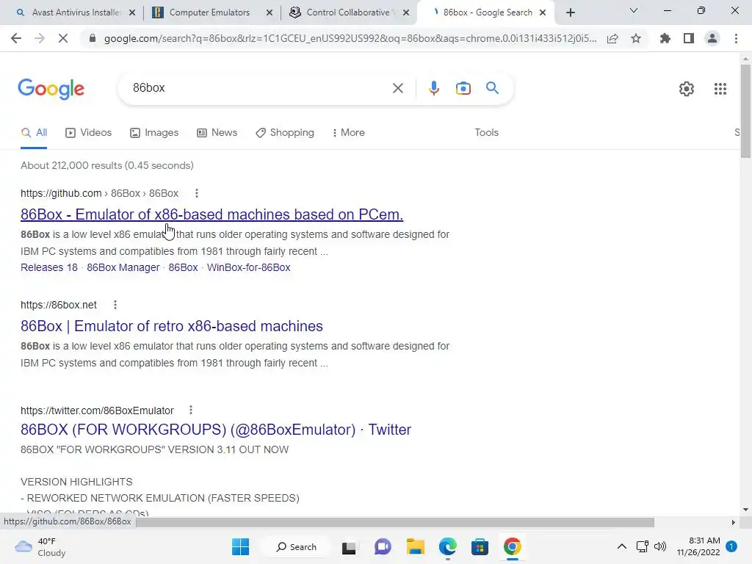Open a new browser tab

pyautogui.click(x=570, y=12)
